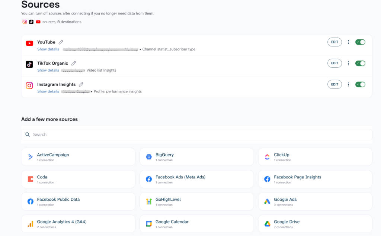381x236 pixels.
Task: Show details of YouTube source
Action: tap(48, 49)
